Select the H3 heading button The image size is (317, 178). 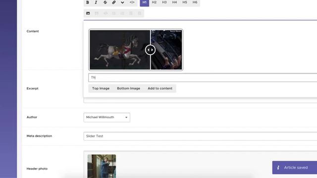(x=164, y=2)
